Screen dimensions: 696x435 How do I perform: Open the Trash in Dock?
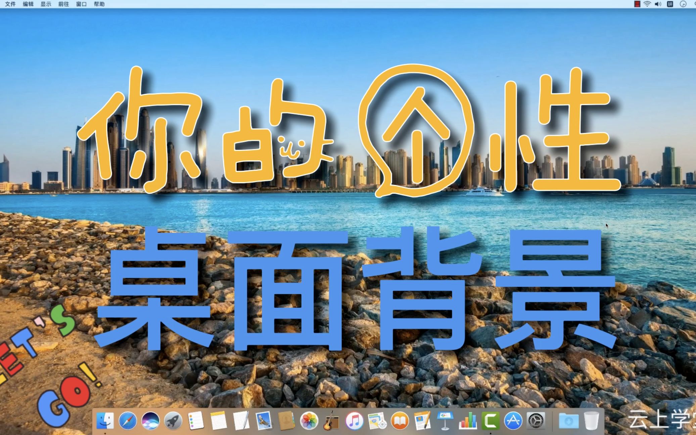(591, 421)
